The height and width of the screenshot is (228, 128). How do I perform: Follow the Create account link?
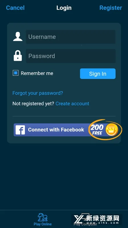click(73, 103)
